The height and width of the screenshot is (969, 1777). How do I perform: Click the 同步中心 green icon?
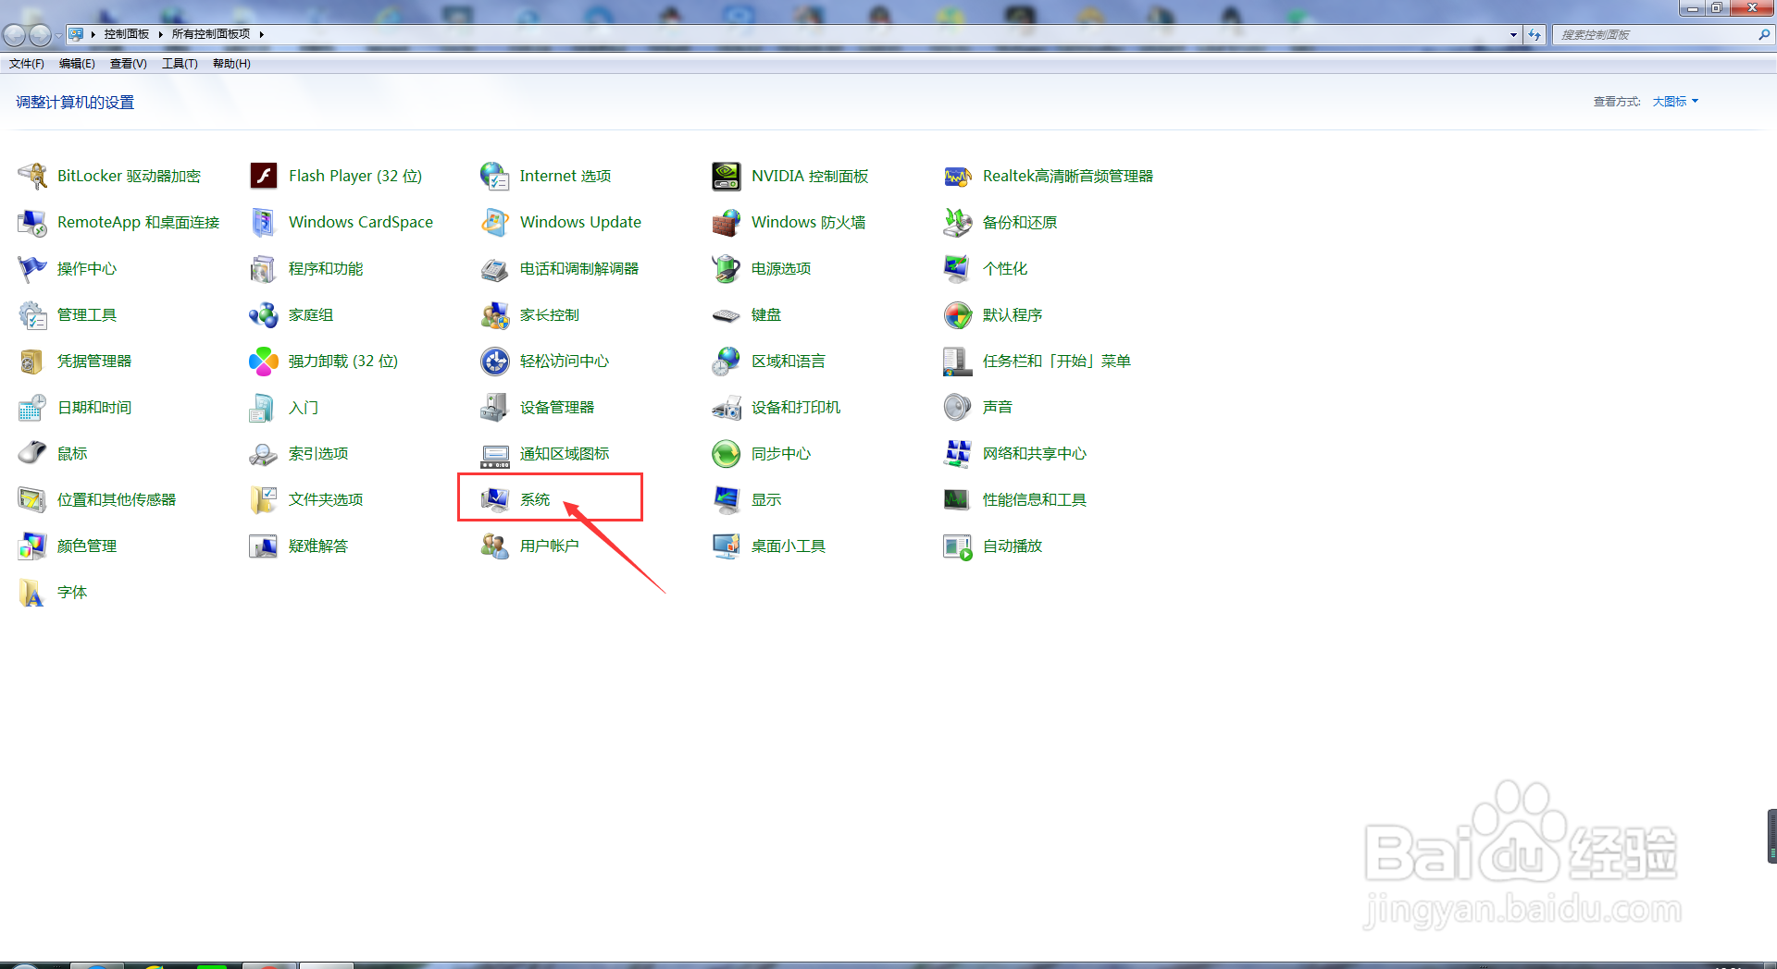pos(727,453)
